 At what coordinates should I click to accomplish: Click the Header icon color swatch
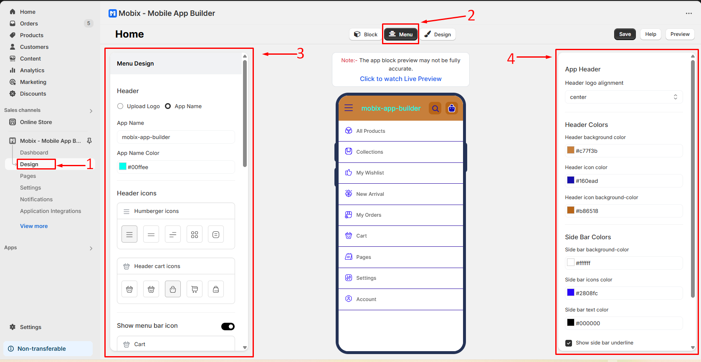pos(571,180)
